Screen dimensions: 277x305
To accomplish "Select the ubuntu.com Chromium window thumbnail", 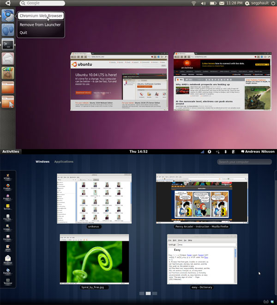I will [x=119, y=82].
